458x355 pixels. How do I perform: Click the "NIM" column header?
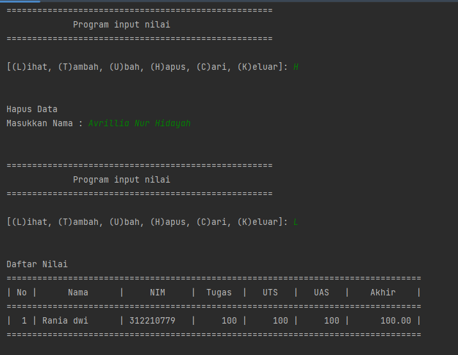coord(158,292)
